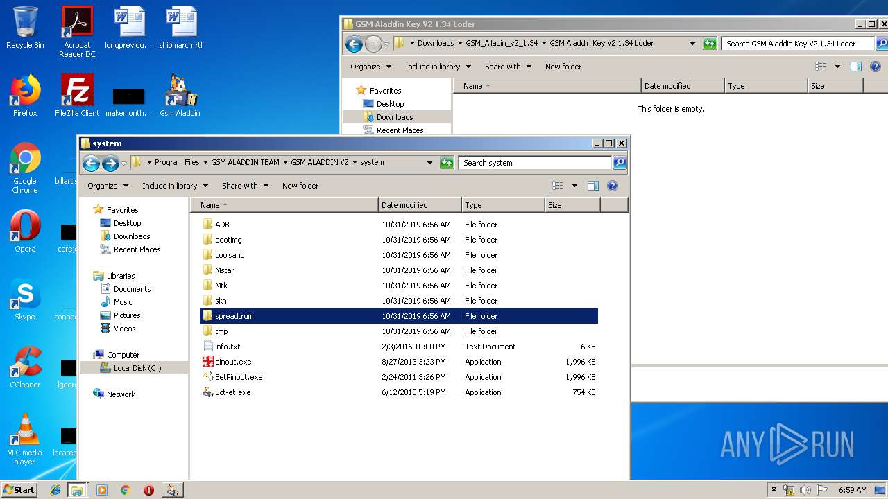Refresh the system folder address bar

pyautogui.click(x=447, y=163)
